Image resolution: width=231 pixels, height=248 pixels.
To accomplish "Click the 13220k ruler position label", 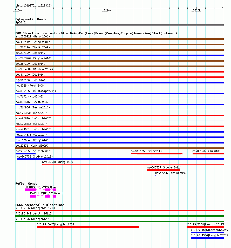I will (x=196, y=11).
